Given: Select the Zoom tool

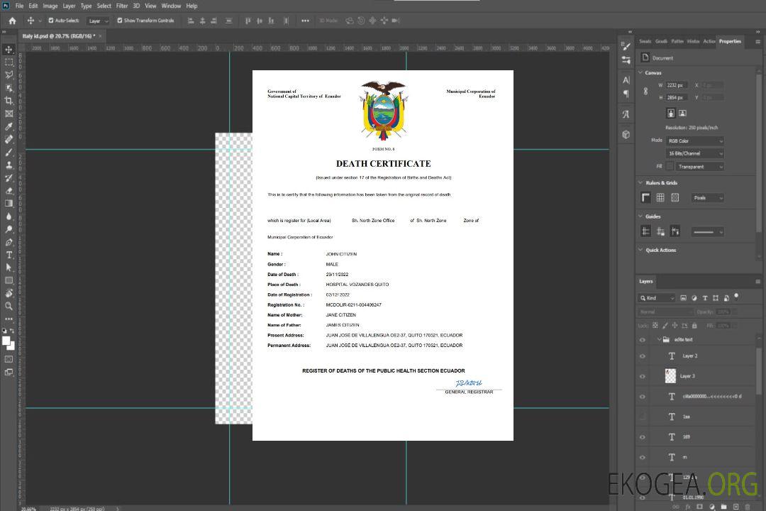Looking at the screenshot, I should click(9, 306).
